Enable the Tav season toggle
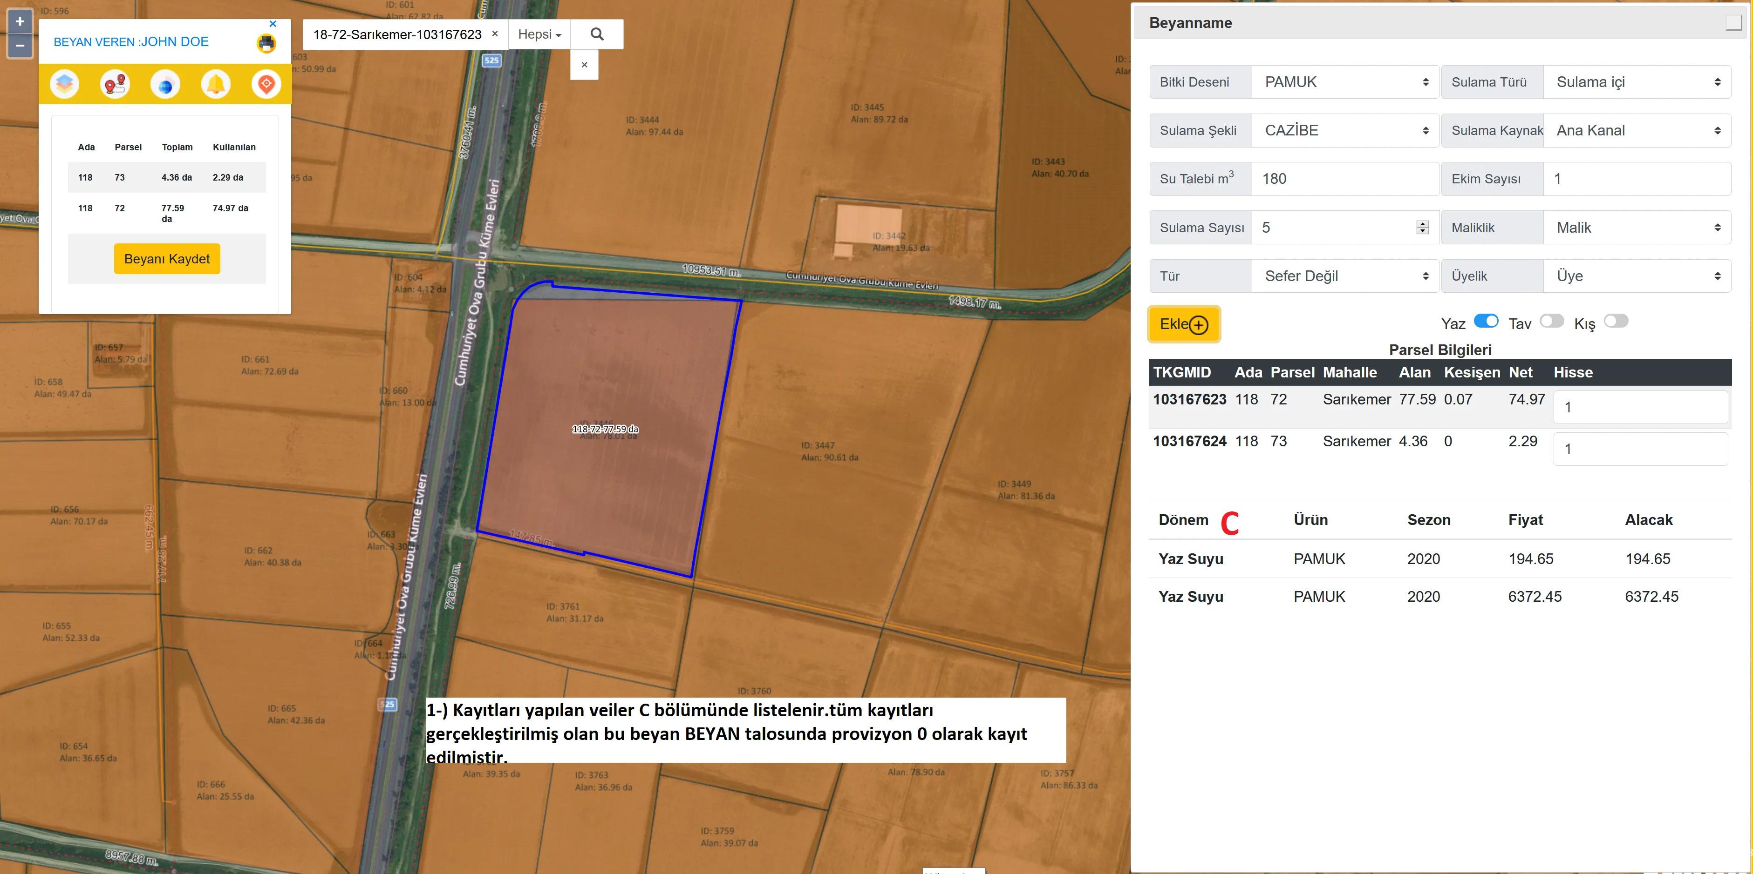This screenshot has height=874, width=1753. [x=1552, y=322]
